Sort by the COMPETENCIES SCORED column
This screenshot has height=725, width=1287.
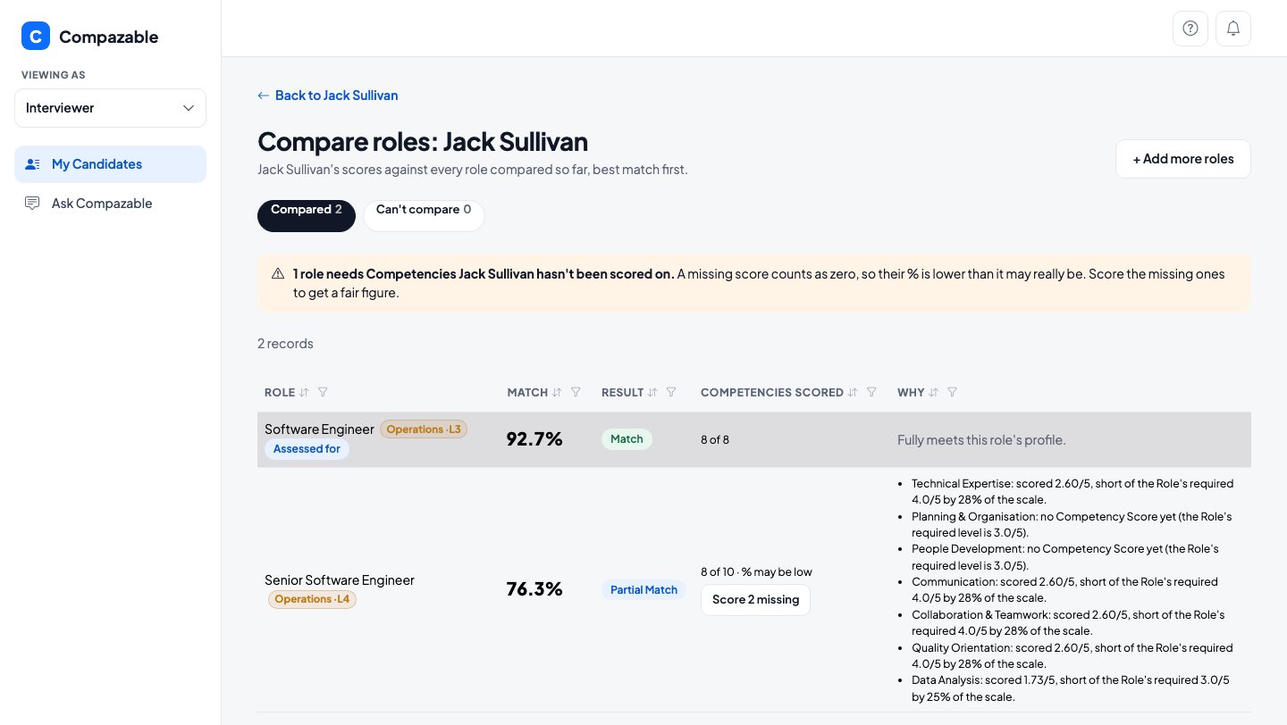(x=853, y=392)
